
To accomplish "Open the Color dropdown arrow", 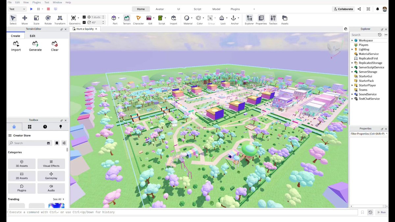I will pyautogui.click(x=203, y=18).
